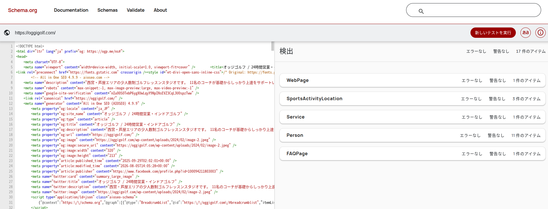
Task: Click the 17 件のアイテム summary text
Action: [x=531, y=51]
